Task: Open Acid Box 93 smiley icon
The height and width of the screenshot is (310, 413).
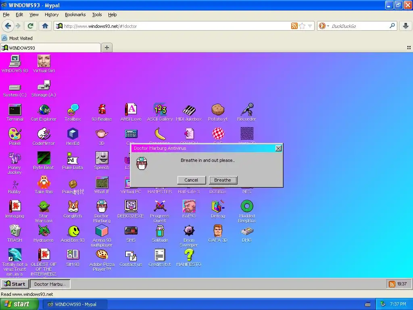Action: (73, 233)
